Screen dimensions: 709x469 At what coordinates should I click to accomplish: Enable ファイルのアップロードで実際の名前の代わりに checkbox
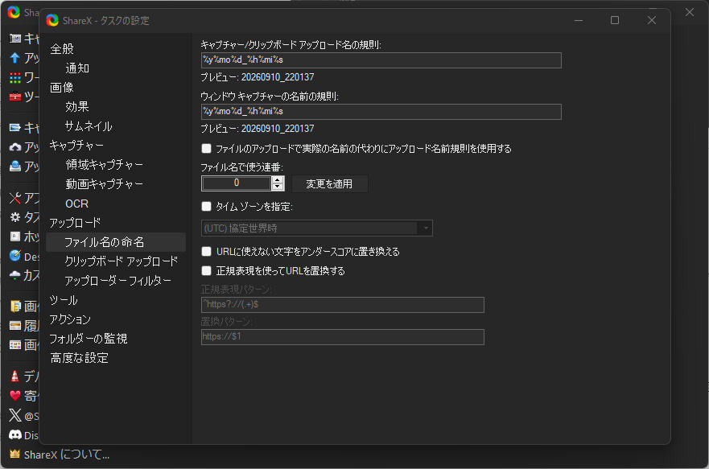(206, 148)
